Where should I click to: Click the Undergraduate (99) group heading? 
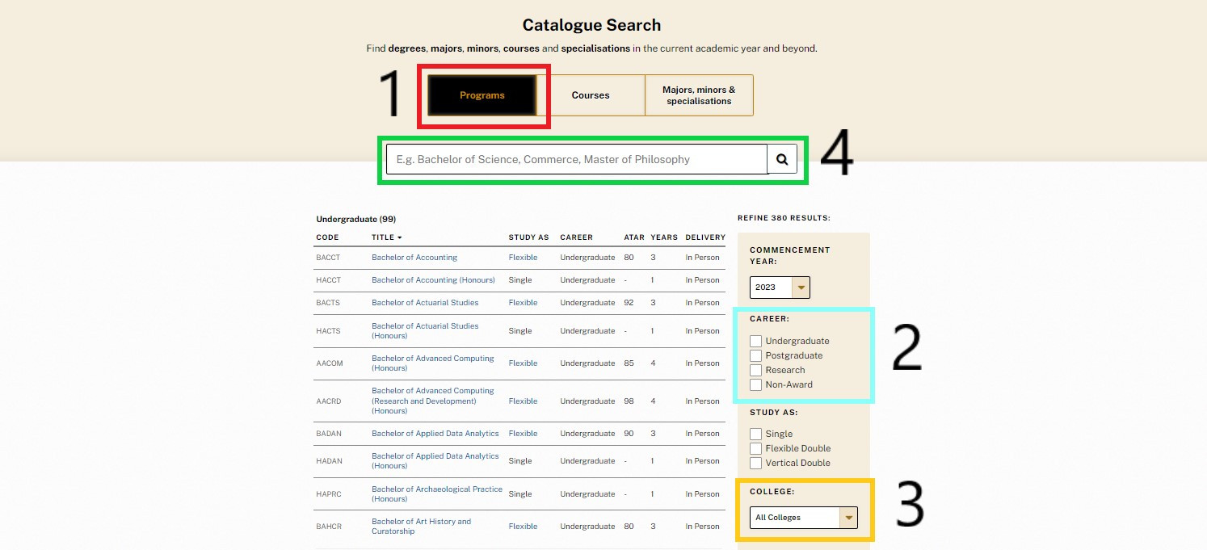click(356, 219)
